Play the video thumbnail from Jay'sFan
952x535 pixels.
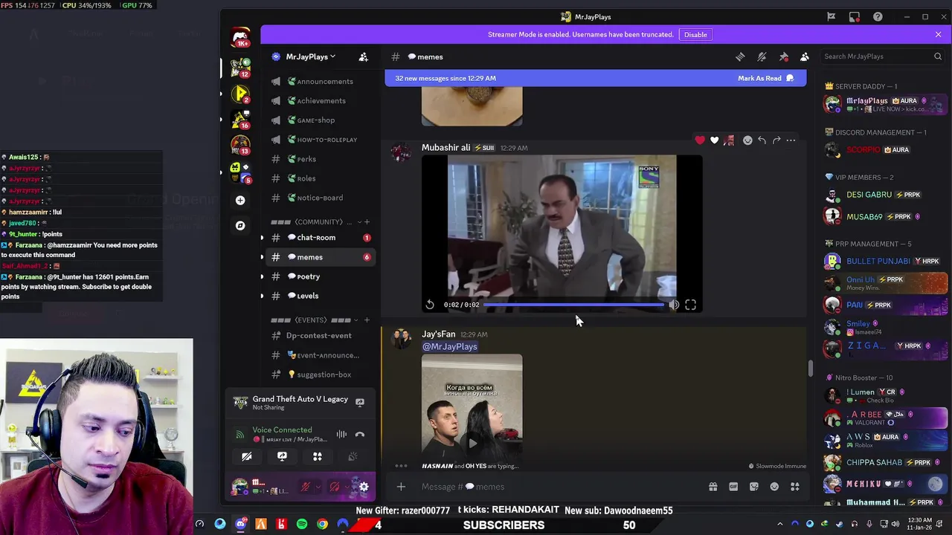point(472,443)
